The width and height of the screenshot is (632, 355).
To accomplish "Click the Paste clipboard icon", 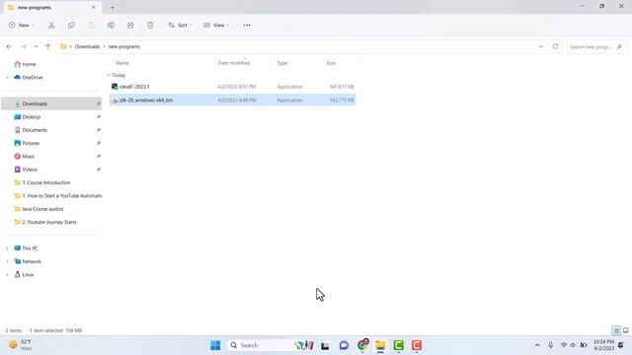I will click(91, 25).
